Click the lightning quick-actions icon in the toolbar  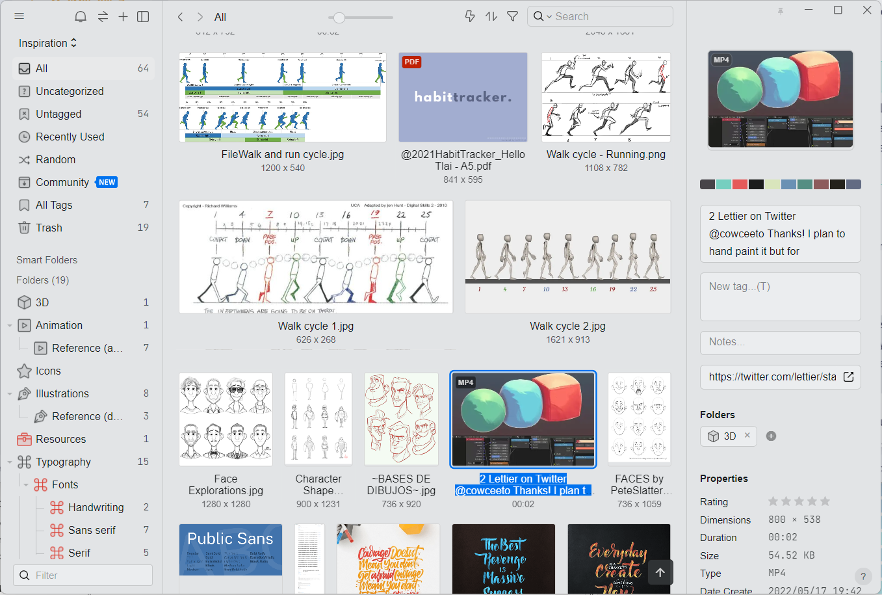(x=469, y=16)
